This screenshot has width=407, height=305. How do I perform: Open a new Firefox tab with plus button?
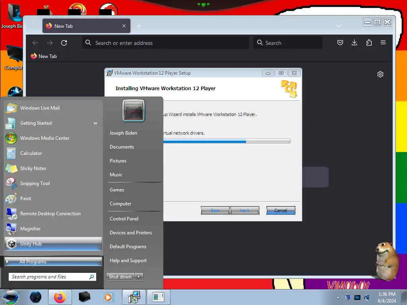pos(139,26)
